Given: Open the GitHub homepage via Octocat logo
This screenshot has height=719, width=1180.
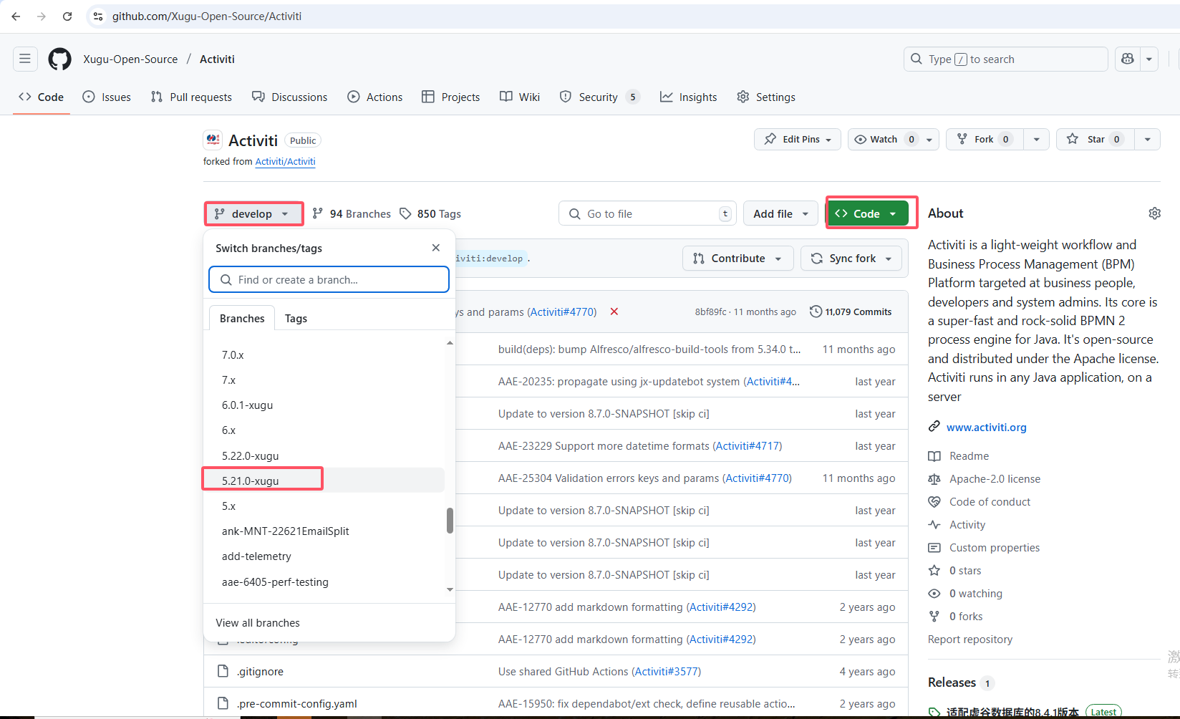Looking at the screenshot, I should pos(59,59).
